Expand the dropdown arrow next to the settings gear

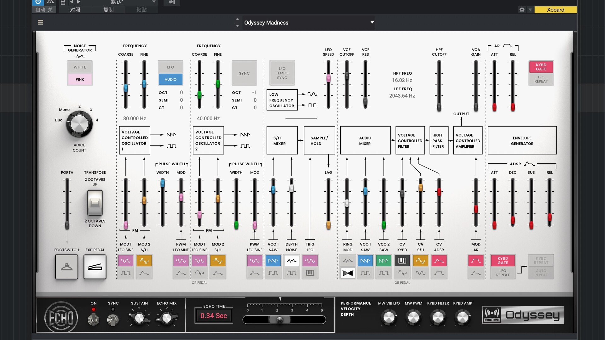530,10
